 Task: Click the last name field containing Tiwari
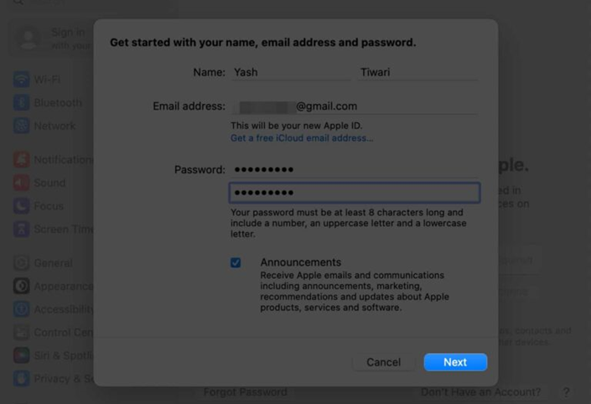tap(417, 72)
